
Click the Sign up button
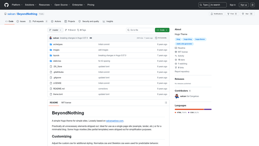pyautogui.click(x=244, y=5)
